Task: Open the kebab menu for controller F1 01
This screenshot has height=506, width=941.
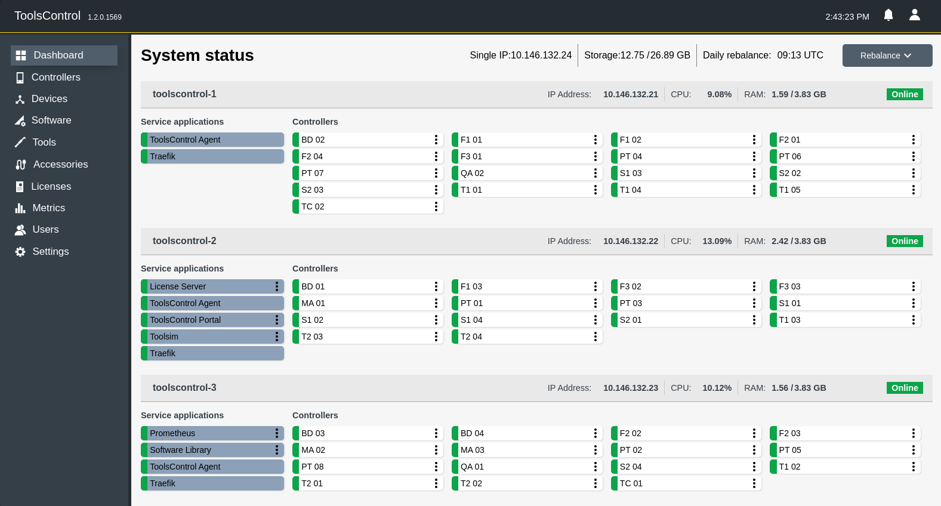Action: point(596,140)
